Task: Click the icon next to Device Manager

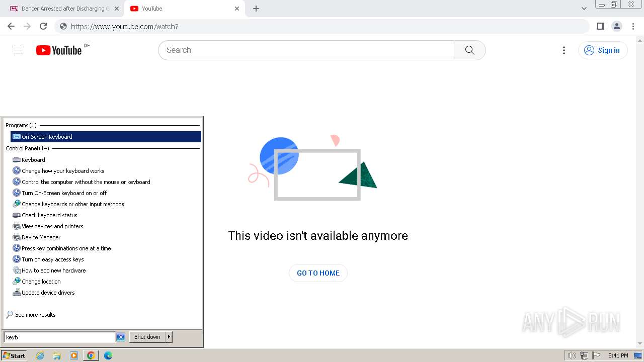Action: click(x=17, y=237)
